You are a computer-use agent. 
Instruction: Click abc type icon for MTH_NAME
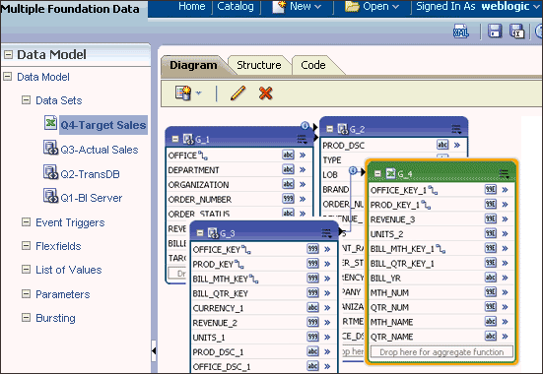[x=491, y=322]
